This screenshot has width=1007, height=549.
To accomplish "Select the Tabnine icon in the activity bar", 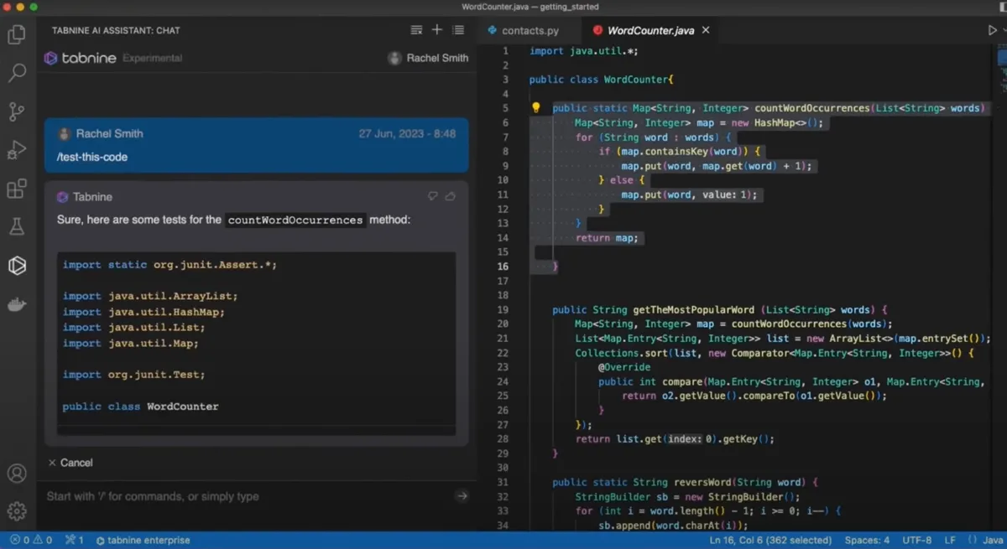I will click(17, 266).
